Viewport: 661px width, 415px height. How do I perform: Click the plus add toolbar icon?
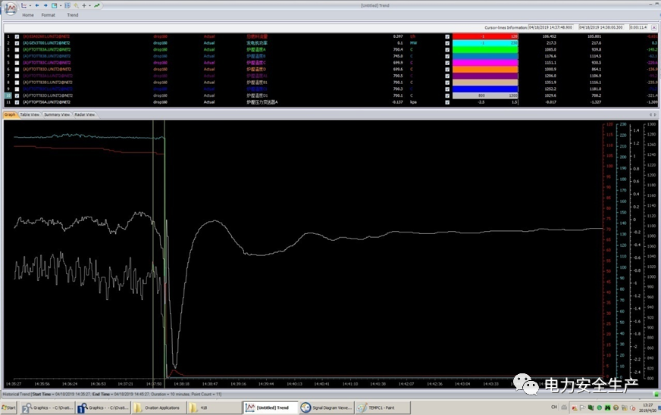point(83,5)
